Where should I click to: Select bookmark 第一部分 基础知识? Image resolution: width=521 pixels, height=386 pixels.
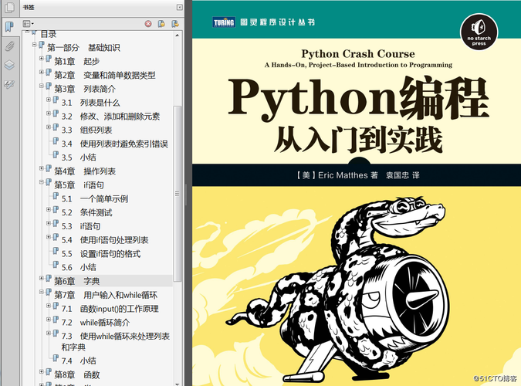(x=83, y=48)
